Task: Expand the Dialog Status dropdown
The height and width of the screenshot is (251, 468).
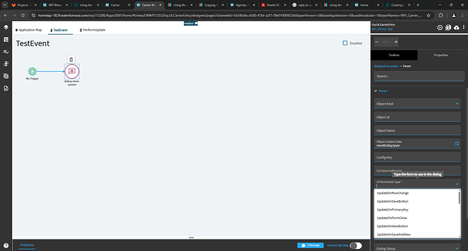Action: click(x=456, y=248)
